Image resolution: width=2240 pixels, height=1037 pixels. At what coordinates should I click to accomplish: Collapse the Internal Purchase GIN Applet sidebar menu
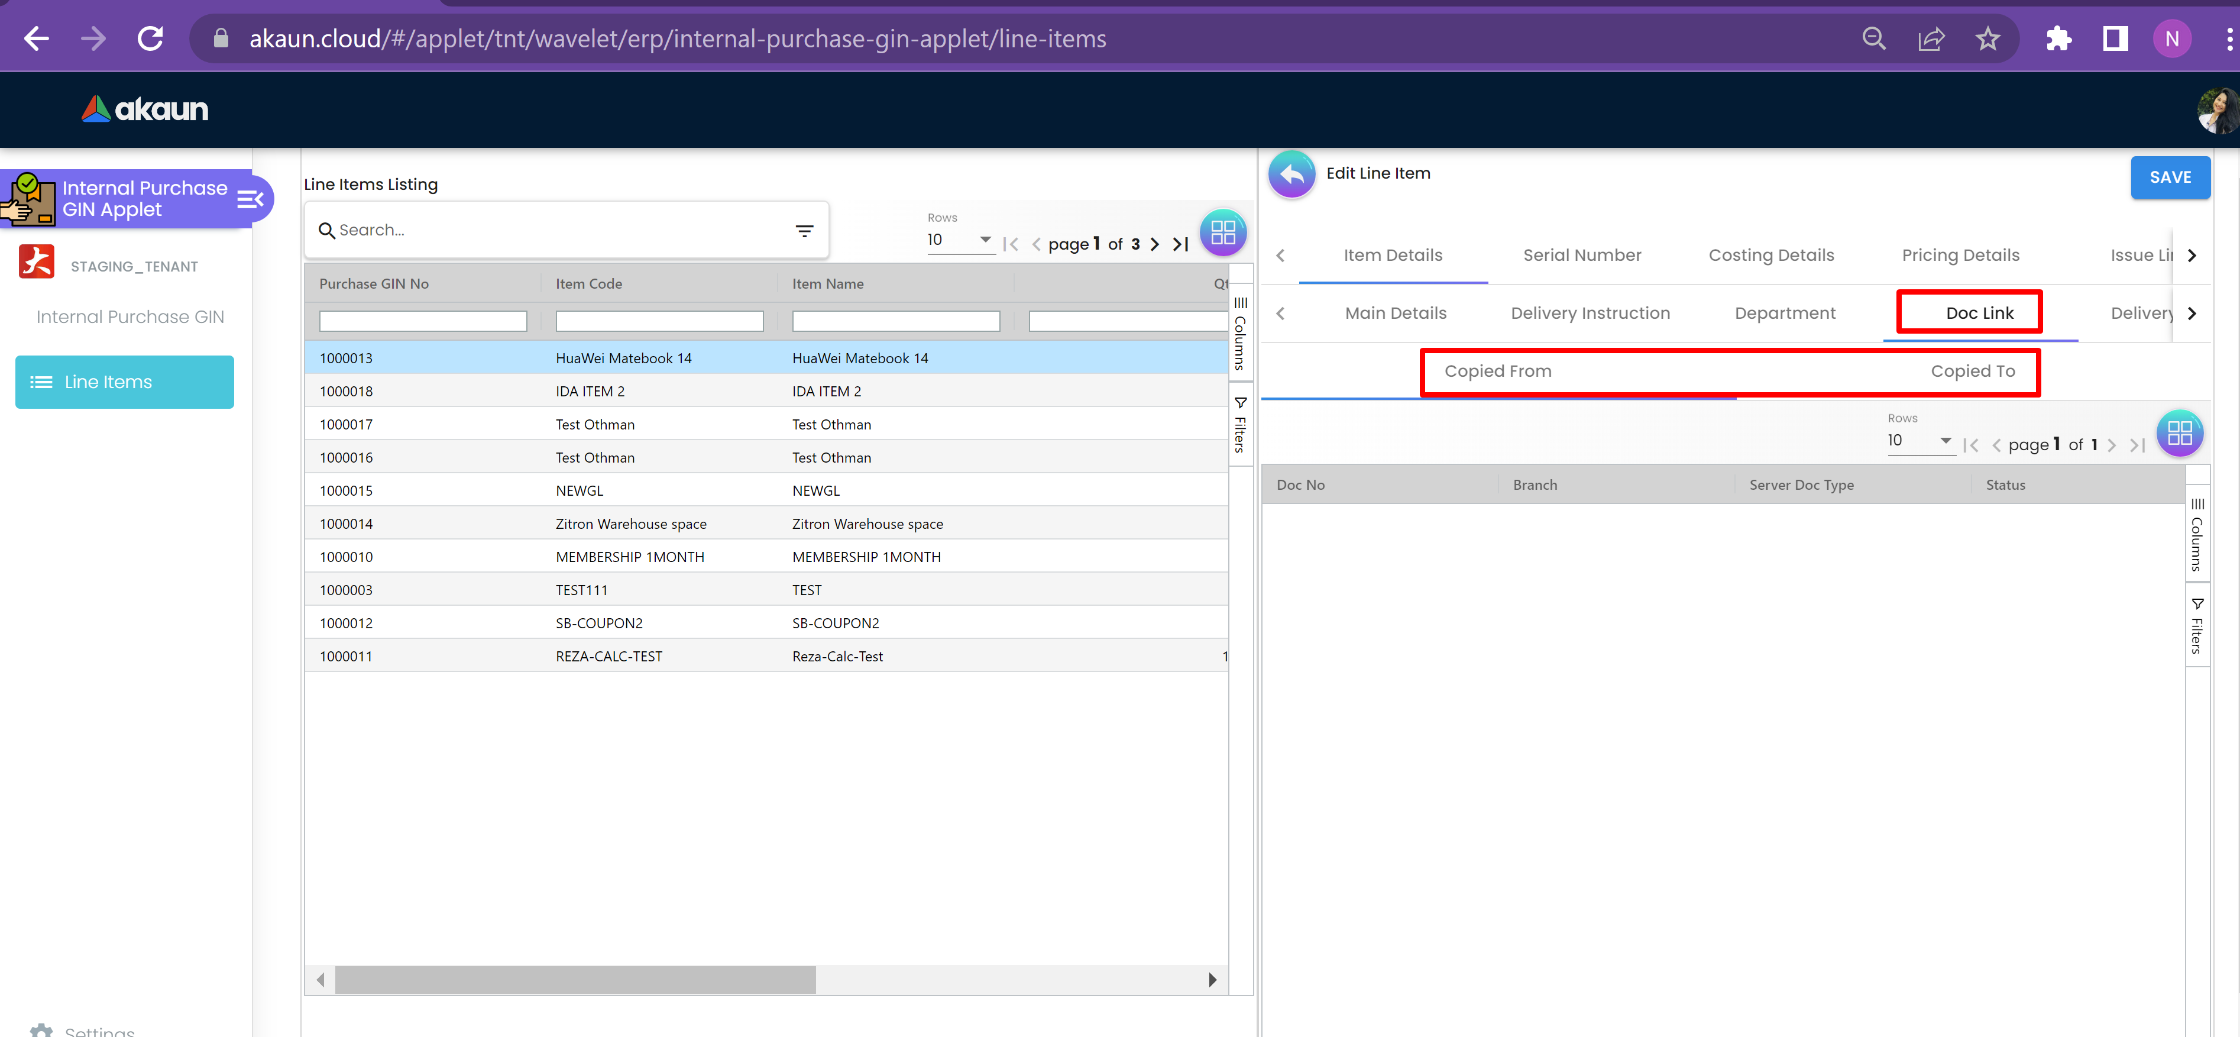(x=250, y=199)
